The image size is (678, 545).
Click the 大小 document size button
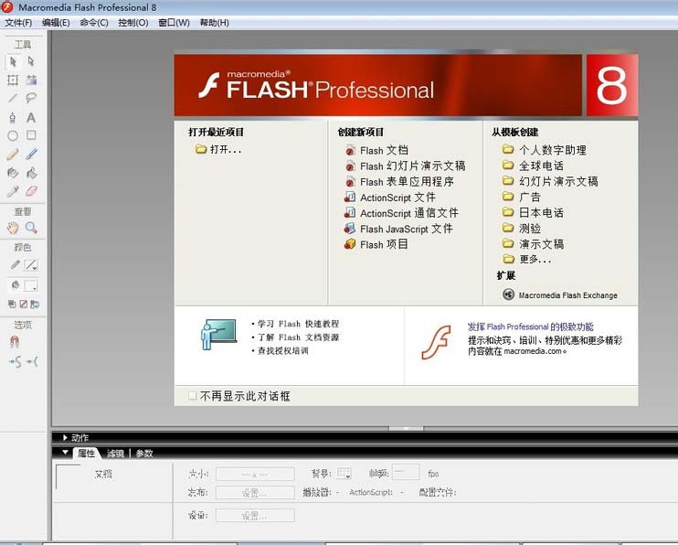255,474
